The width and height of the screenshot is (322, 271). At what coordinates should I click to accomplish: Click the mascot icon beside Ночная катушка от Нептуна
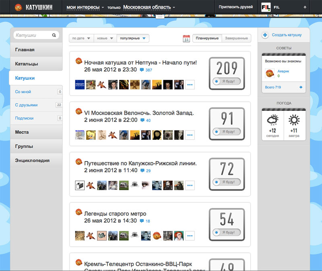click(79, 61)
